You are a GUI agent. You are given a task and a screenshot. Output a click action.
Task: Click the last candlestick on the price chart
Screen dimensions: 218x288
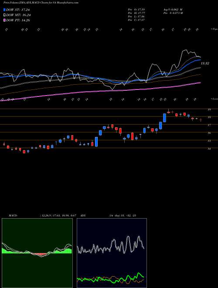click(201, 120)
